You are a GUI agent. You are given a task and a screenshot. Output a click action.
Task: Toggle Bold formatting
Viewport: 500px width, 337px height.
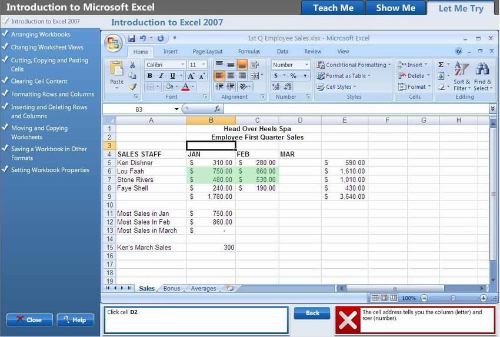[x=149, y=75]
